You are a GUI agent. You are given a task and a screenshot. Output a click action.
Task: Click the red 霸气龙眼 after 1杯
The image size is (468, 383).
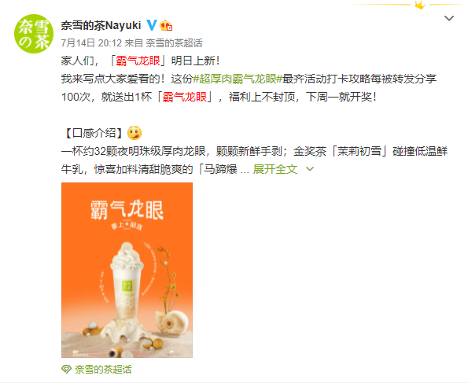pos(185,97)
